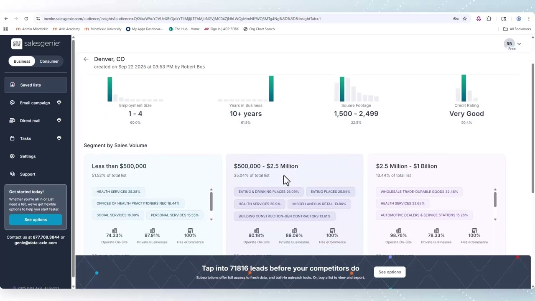Click the back arrow beside Denver, CO
The height and width of the screenshot is (301, 535).
[x=86, y=59]
